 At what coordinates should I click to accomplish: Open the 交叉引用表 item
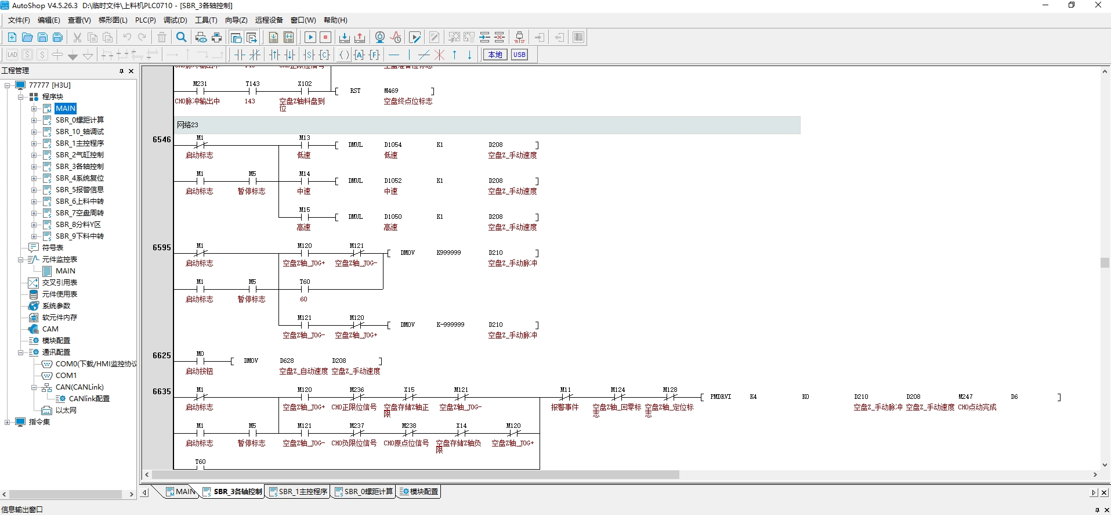tap(59, 283)
